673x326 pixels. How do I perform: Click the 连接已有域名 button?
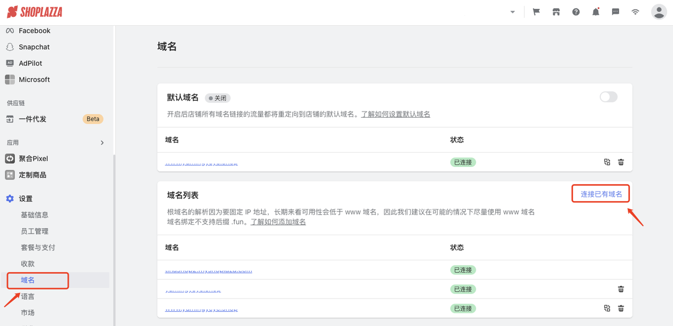600,193
